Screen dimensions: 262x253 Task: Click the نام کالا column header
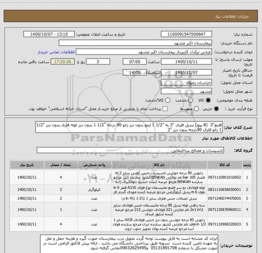(159, 165)
